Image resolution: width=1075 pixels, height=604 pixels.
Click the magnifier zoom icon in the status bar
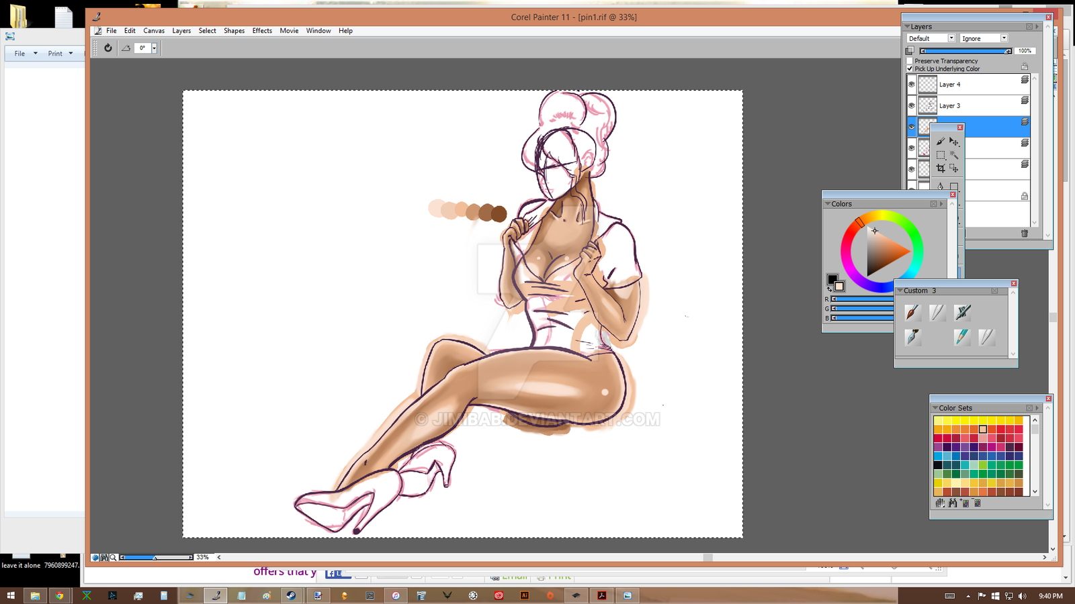coord(113,557)
